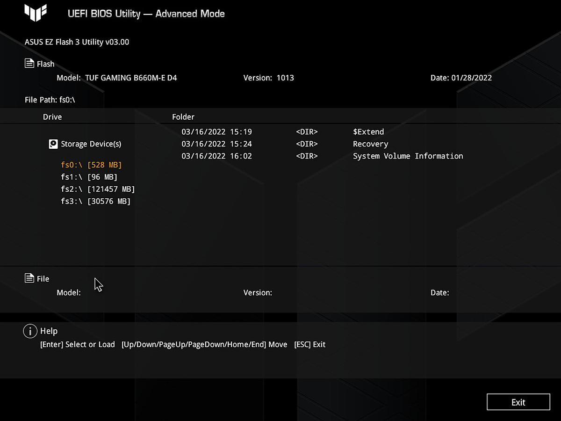Click the date 03/16/2022 15:19
Screen dimensions: 561x421
pyautogui.click(x=216, y=132)
